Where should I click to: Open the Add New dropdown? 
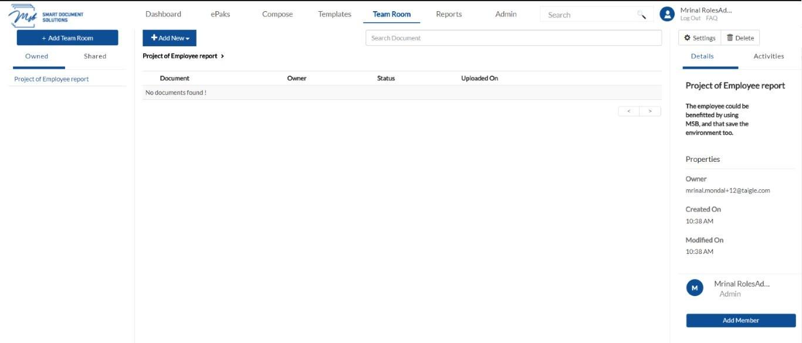pos(170,38)
